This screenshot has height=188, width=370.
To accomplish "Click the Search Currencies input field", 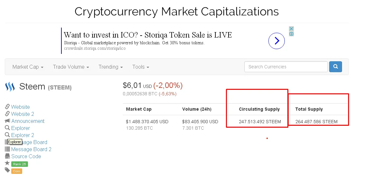I will 286,67.
